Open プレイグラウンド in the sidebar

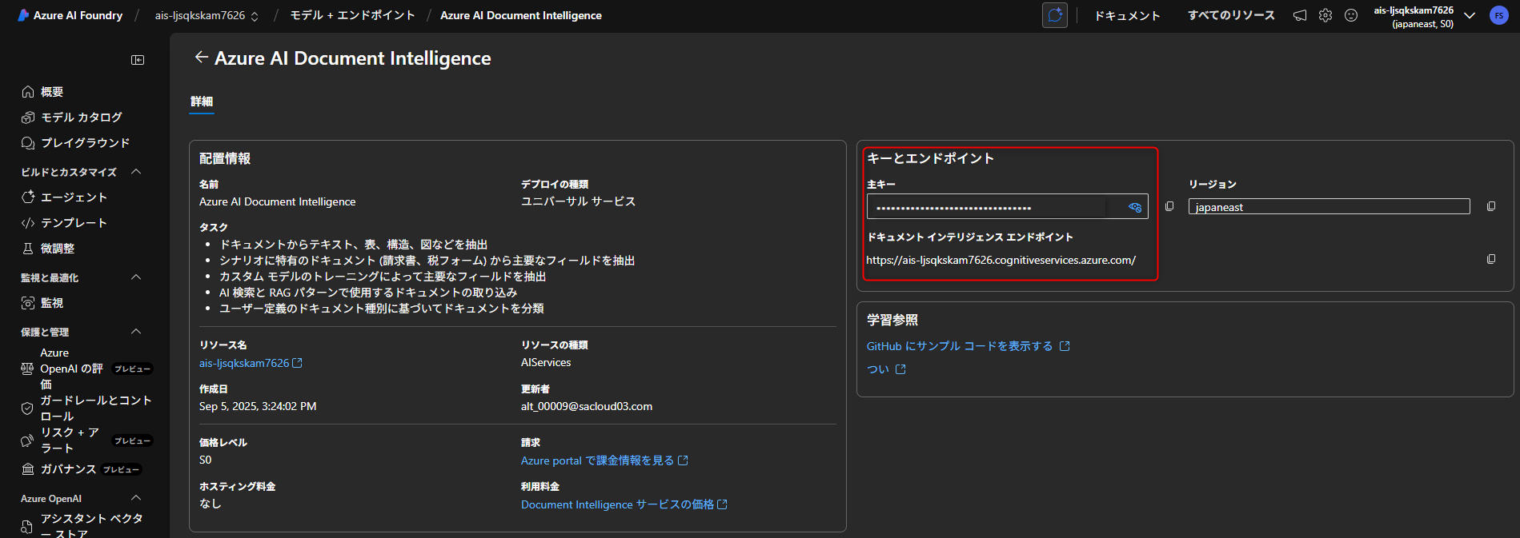click(x=85, y=143)
